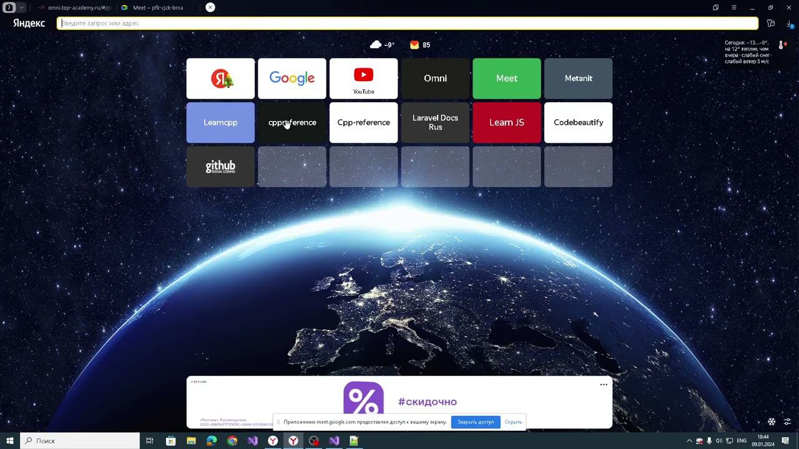Click the Закрыть доступ button
The width and height of the screenshot is (799, 449).
(x=476, y=422)
